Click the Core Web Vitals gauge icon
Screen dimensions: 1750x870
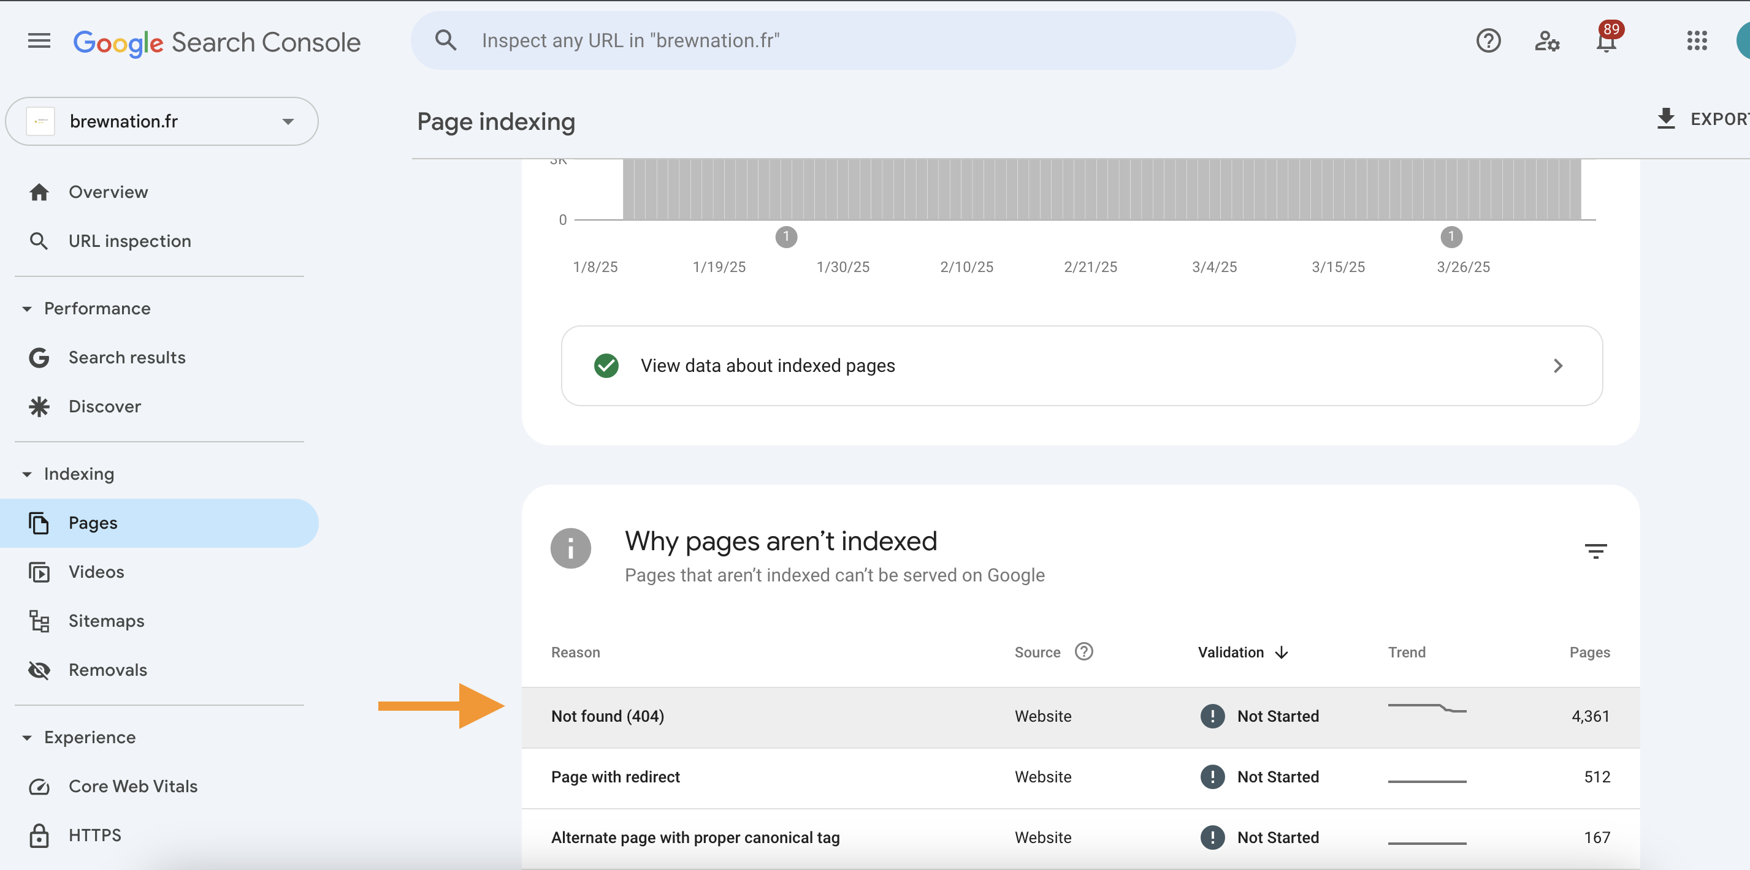(39, 787)
